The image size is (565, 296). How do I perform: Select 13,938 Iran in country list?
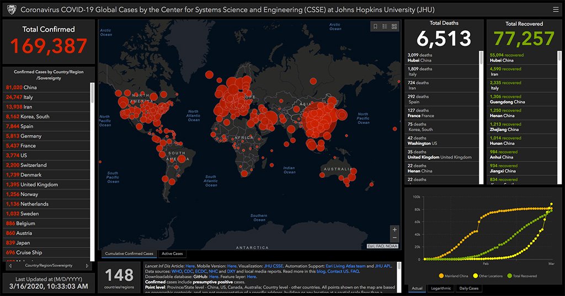(x=46, y=107)
